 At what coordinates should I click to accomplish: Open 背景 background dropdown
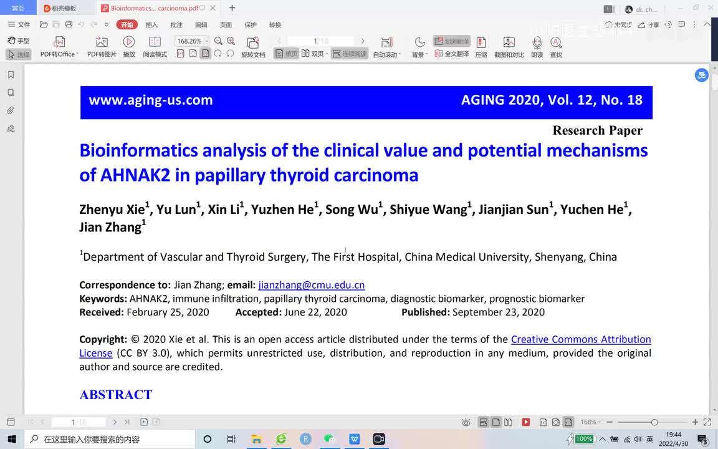coord(419,47)
